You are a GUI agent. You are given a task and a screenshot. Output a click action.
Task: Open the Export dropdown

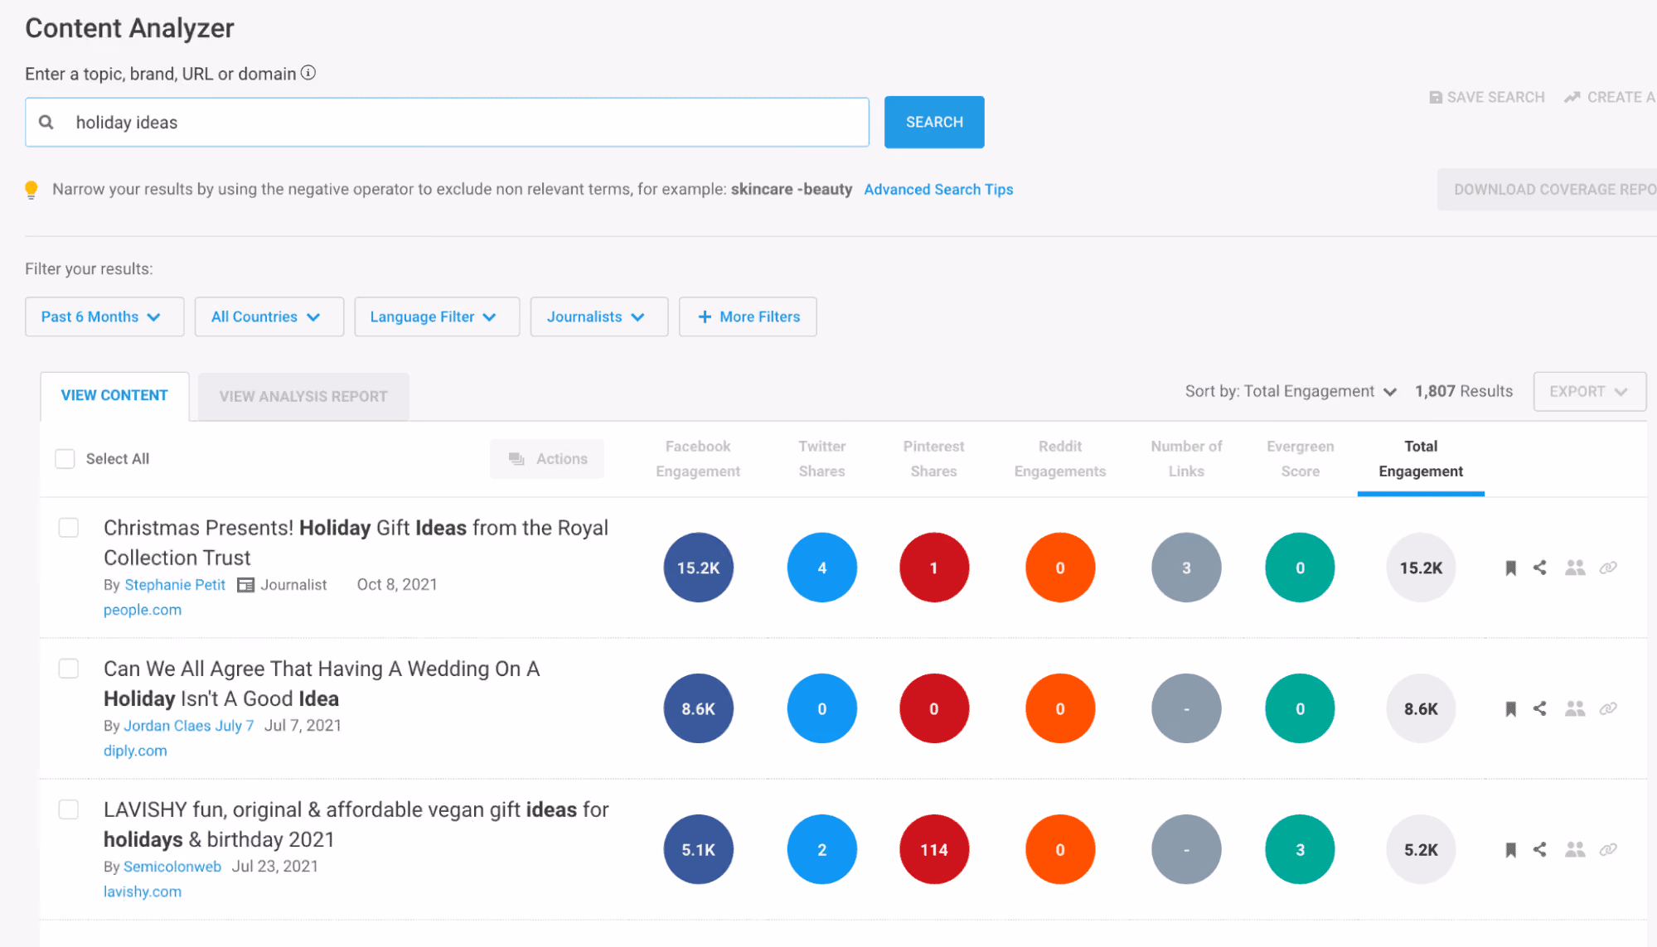1589,391
